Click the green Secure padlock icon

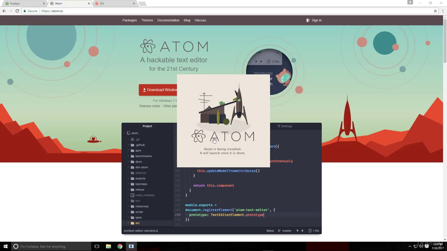click(x=24, y=11)
